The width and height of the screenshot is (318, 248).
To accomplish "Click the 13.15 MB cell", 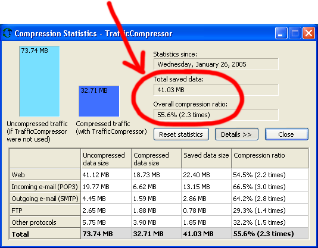I will click(x=207, y=187).
